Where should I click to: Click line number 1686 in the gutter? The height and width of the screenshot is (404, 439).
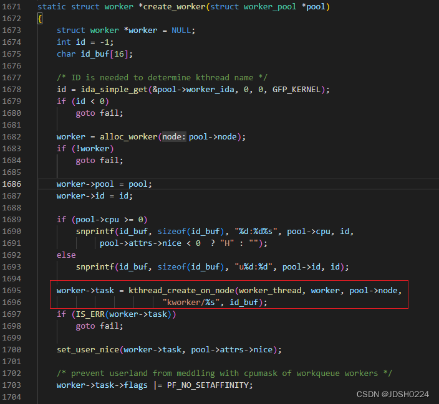tap(11, 184)
